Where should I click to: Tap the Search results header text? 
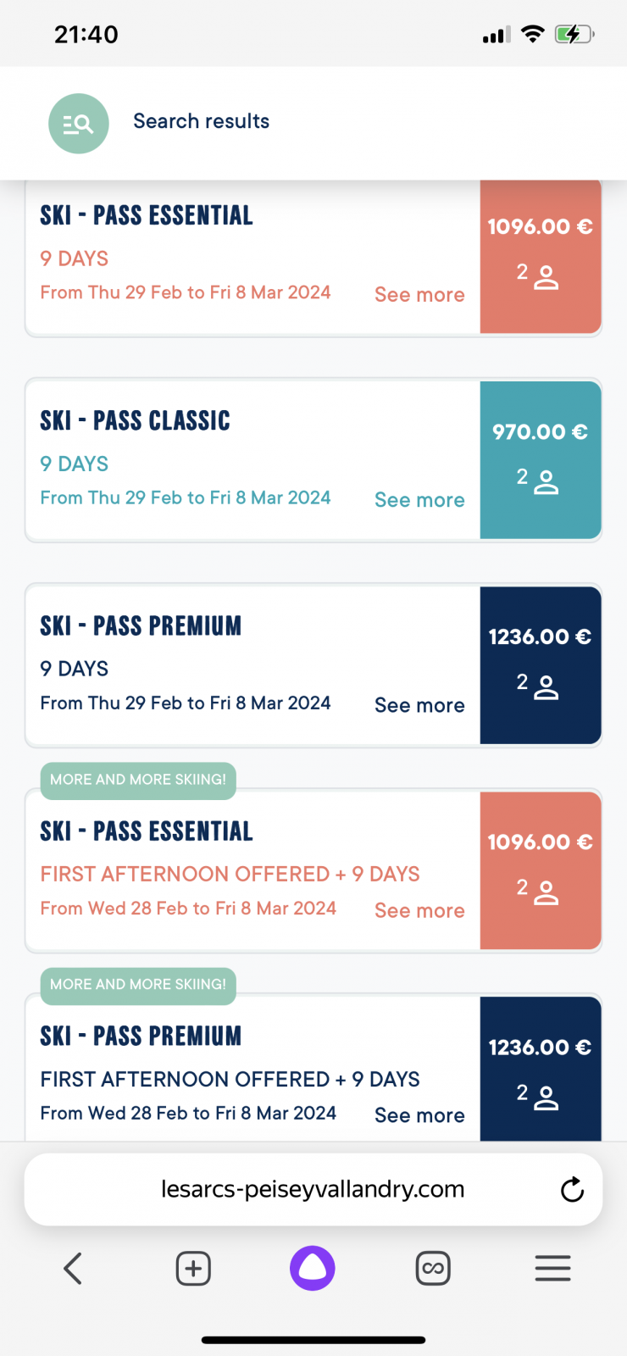201,121
